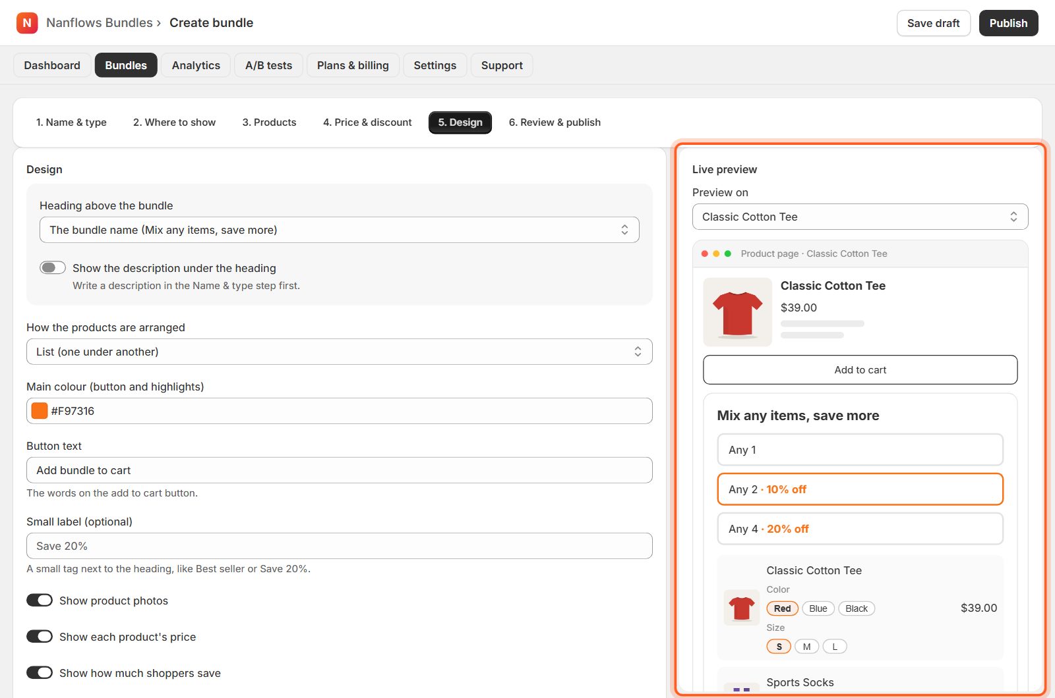1055x698 pixels.
Task: Click the Button text input field
Action: [340, 470]
